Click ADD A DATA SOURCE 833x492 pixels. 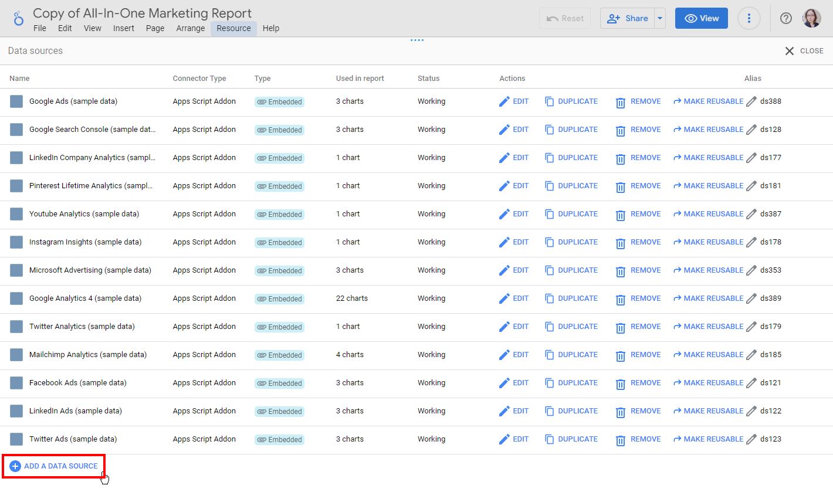[x=53, y=466]
